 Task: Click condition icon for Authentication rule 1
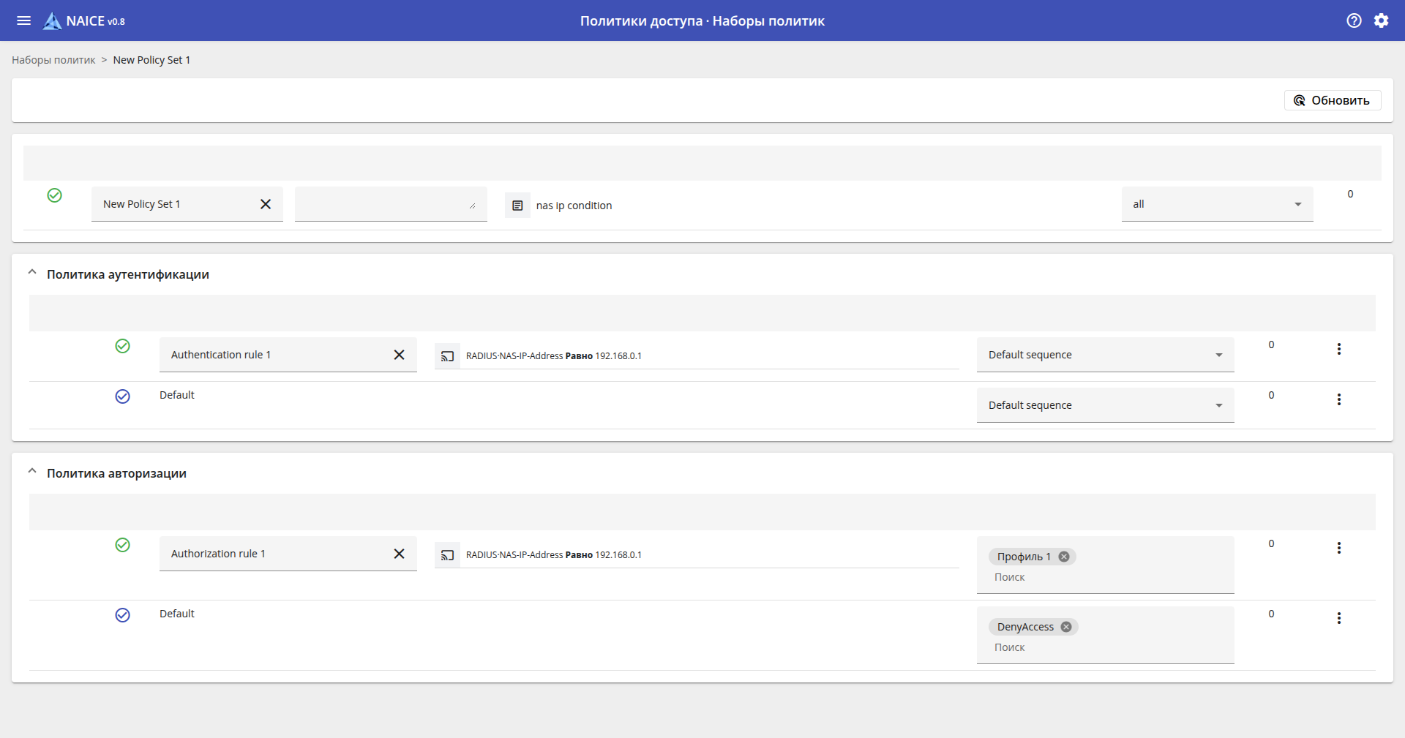pos(447,356)
